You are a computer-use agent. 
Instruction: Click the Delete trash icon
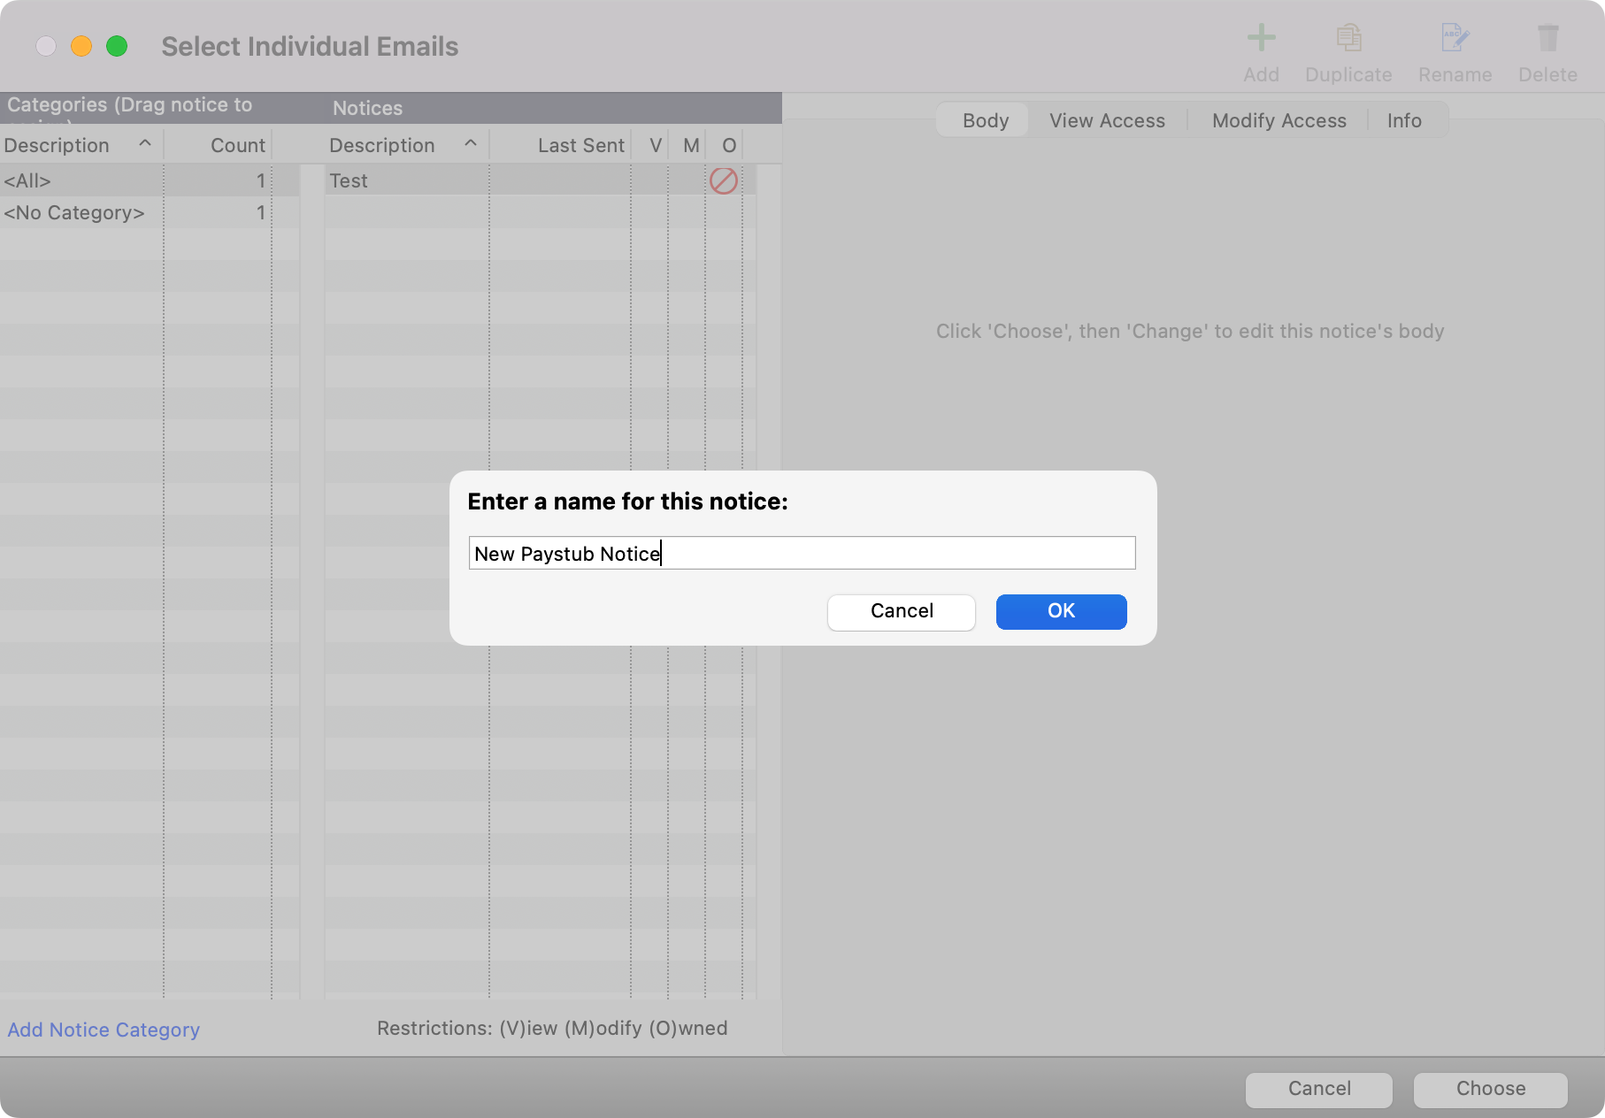click(1547, 38)
